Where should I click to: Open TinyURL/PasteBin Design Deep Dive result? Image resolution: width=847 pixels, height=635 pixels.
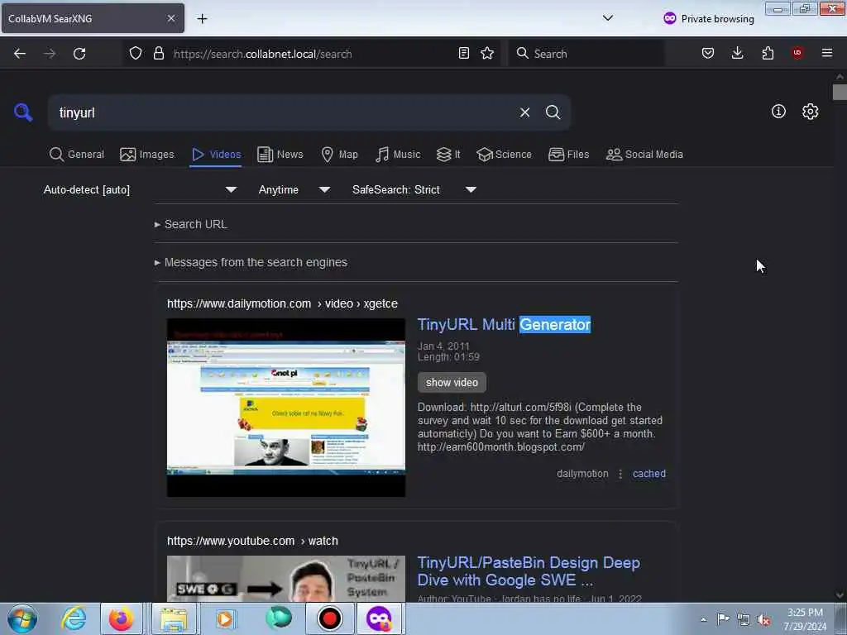(x=529, y=571)
